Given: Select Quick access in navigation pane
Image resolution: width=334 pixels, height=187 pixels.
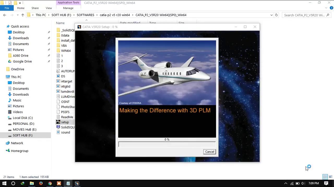Looking at the screenshot, I should [x=20, y=26].
